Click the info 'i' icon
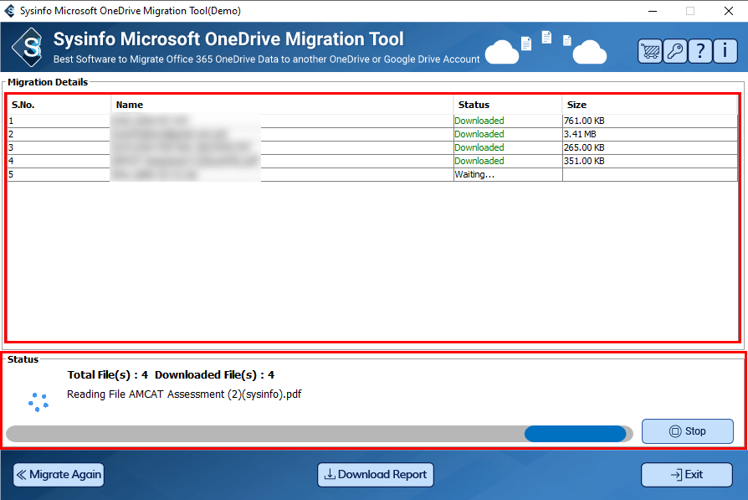The height and width of the screenshot is (500, 748). (x=725, y=51)
